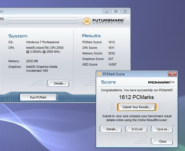Click the Memory Score value 2552
185x151 pixels.
111,53
